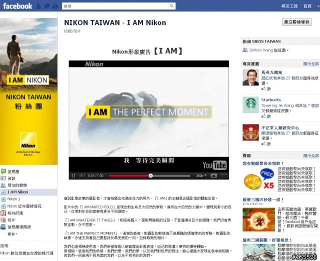The height and width of the screenshot is (261, 320).
Task: Toggle video fullscreen icon
Action: click(224, 175)
